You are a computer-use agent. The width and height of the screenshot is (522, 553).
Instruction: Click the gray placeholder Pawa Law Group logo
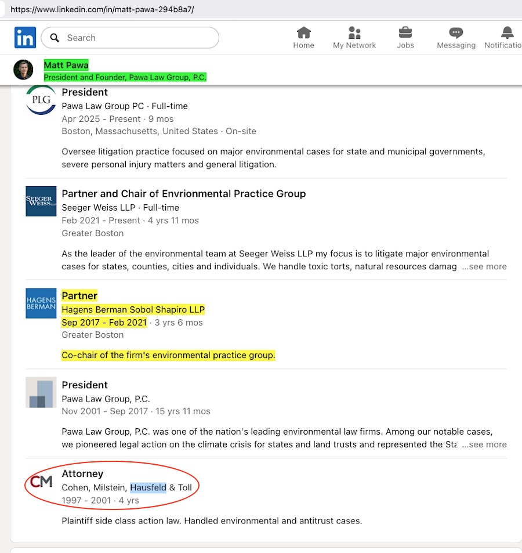[x=41, y=392]
